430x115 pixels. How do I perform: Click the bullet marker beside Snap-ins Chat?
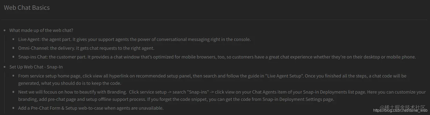coord(14,57)
